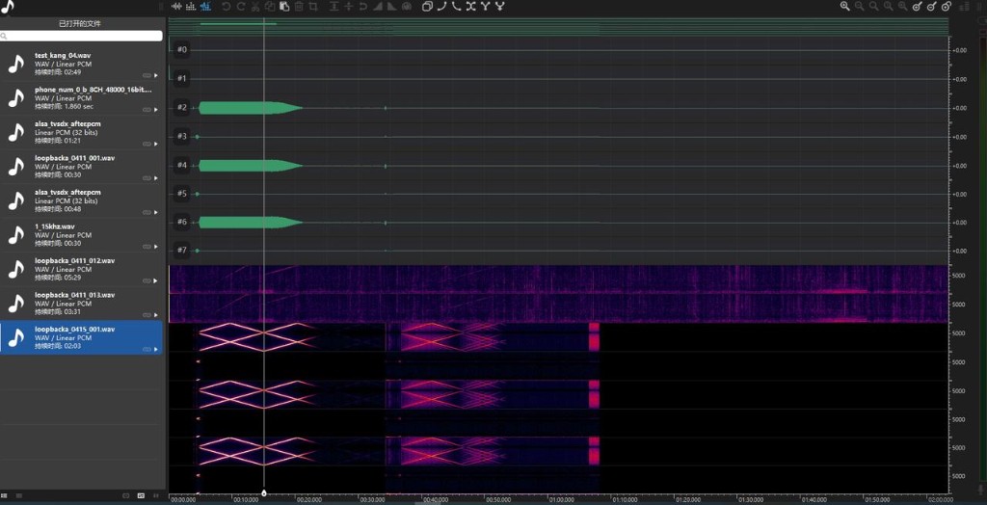Click the scissors Cut icon
This screenshot has height=505, width=987.
254,7
